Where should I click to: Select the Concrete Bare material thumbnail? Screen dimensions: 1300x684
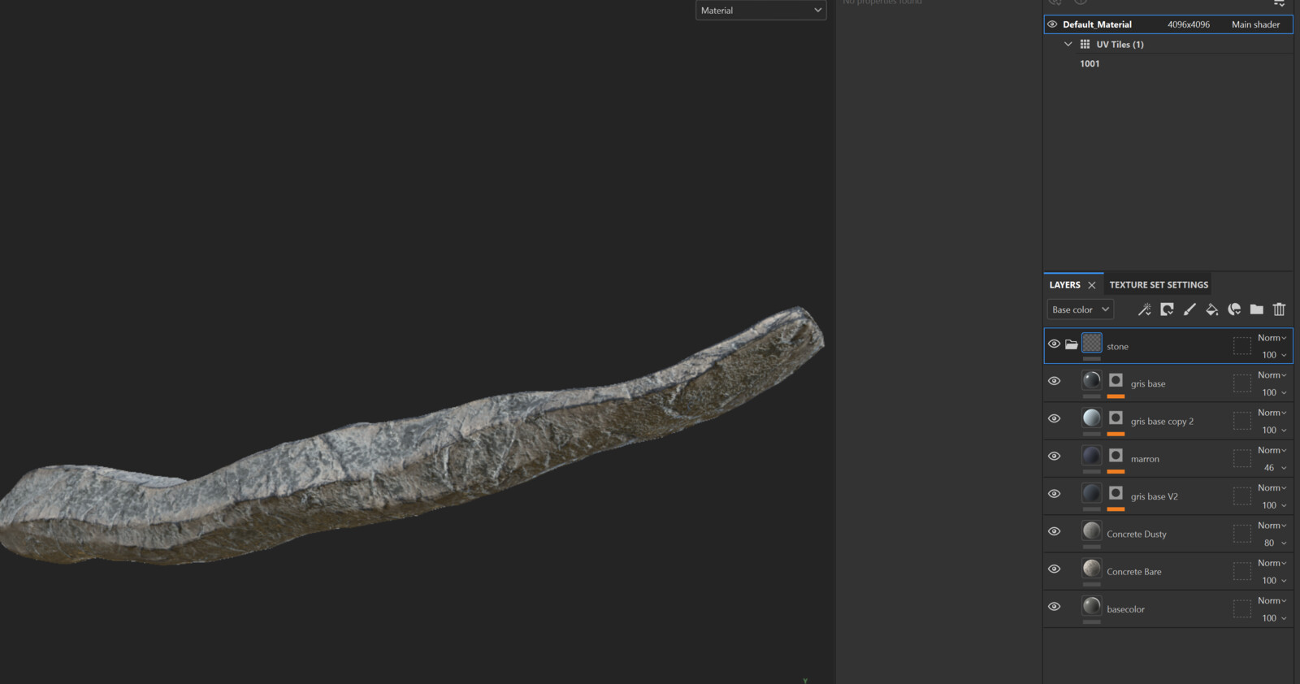[1092, 569]
